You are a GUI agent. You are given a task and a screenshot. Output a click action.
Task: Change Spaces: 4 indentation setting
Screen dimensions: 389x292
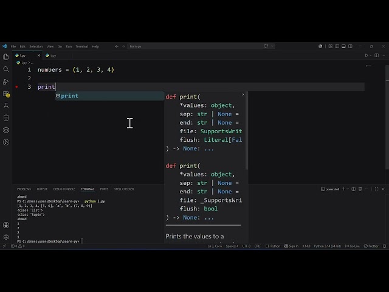232,246
